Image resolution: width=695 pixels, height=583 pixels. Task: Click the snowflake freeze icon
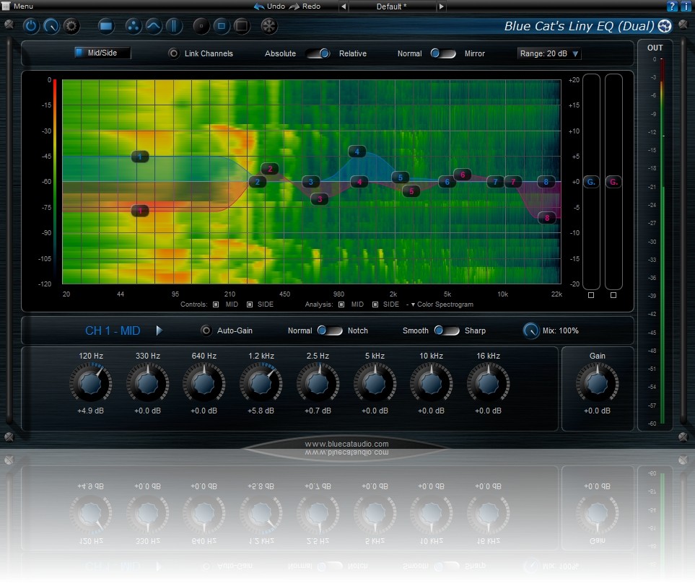(x=268, y=26)
